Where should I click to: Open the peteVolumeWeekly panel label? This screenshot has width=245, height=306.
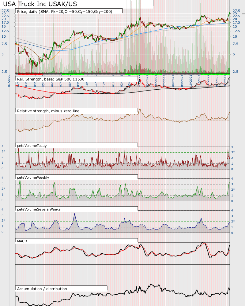33,177
